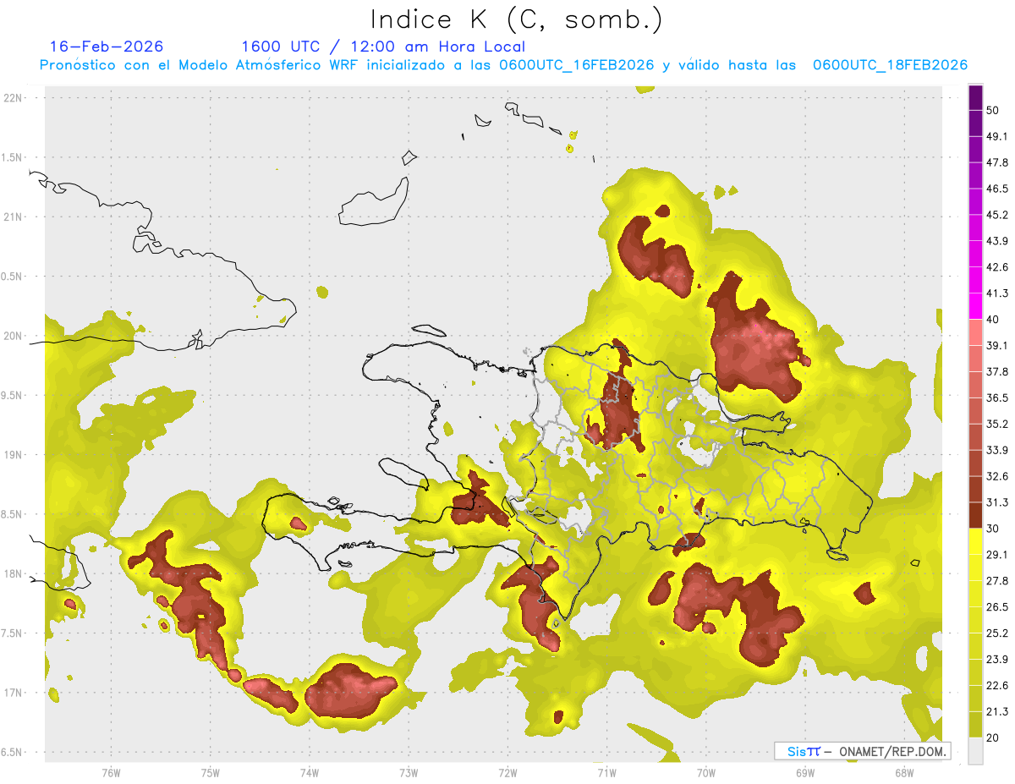This screenshot has height=784, width=1015.
Task: Click the colorbar value "31.3"
Action: (997, 502)
